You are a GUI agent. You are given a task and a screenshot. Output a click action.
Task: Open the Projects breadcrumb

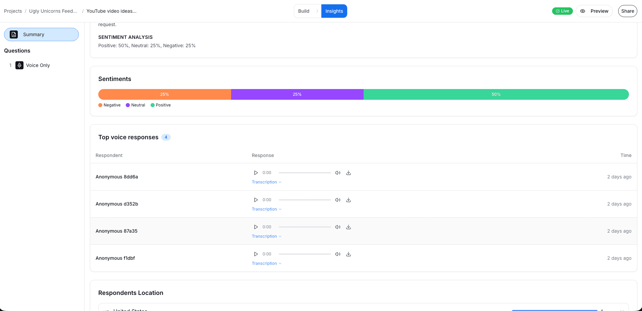(13, 11)
